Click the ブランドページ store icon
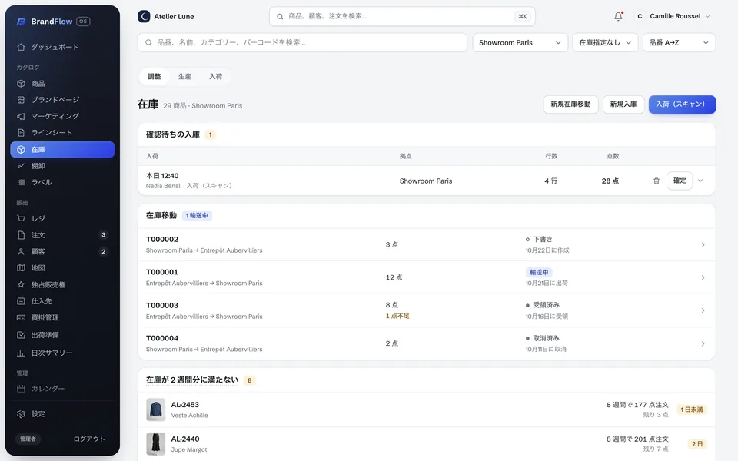738x461 pixels. click(x=21, y=100)
